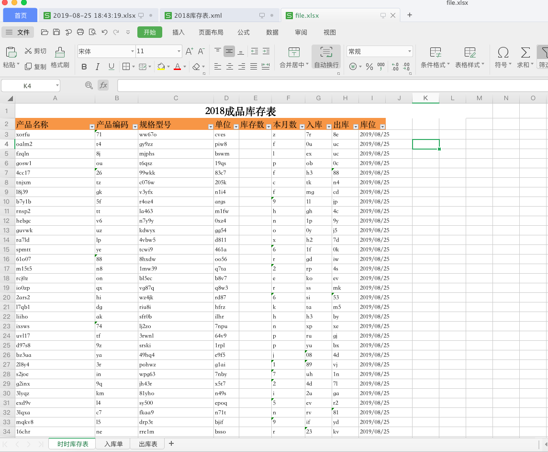Decrease decimal places
Image resolution: width=548 pixels, height=452 pixels.
point(406,67)
